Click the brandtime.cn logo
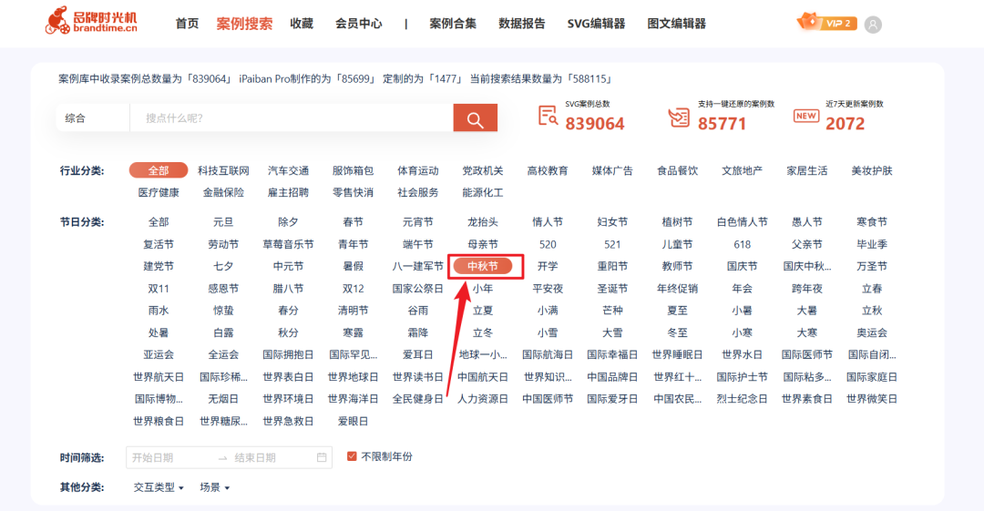The image size is (984, 511). pos(91,21)
